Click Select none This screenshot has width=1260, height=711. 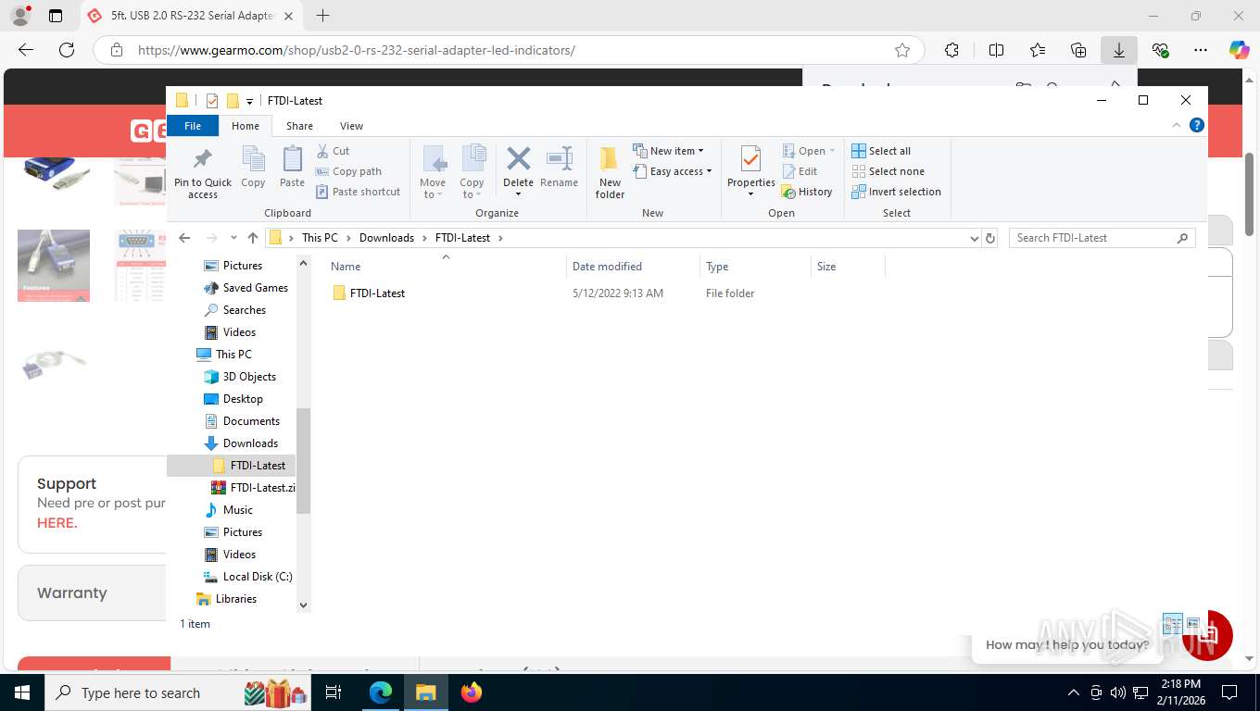888,171
